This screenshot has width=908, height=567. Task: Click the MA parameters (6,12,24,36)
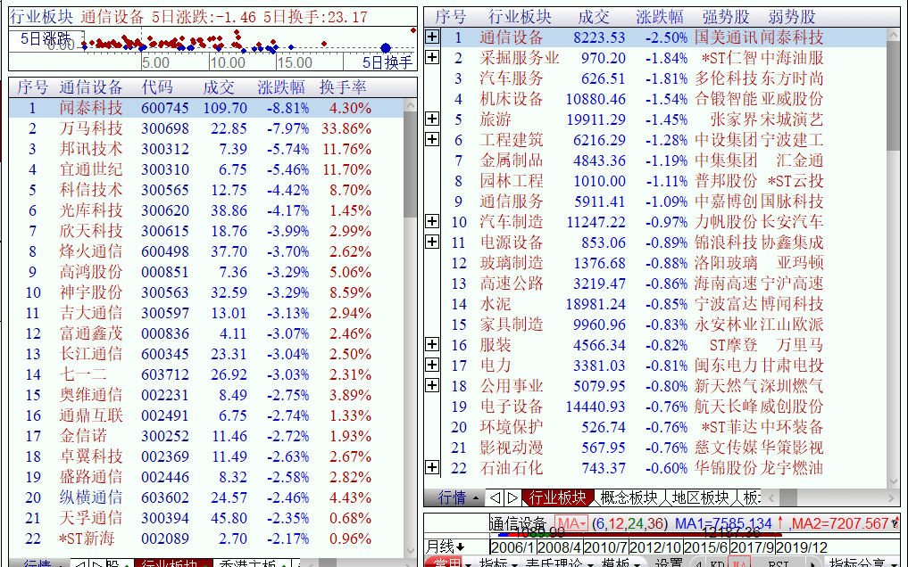click(629, 524)
